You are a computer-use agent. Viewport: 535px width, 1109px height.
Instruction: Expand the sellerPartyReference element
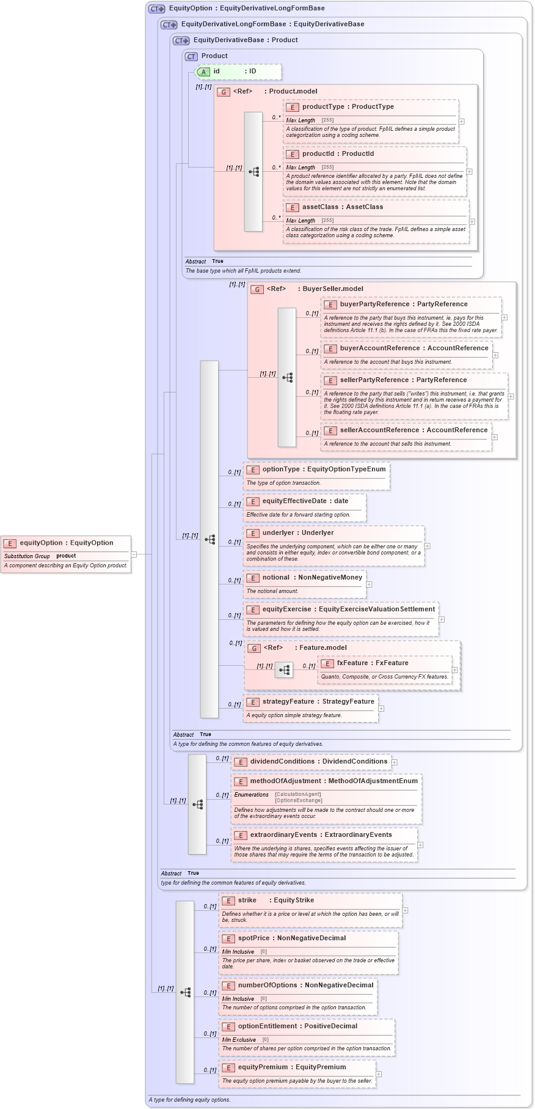click(x=511, y=397)
